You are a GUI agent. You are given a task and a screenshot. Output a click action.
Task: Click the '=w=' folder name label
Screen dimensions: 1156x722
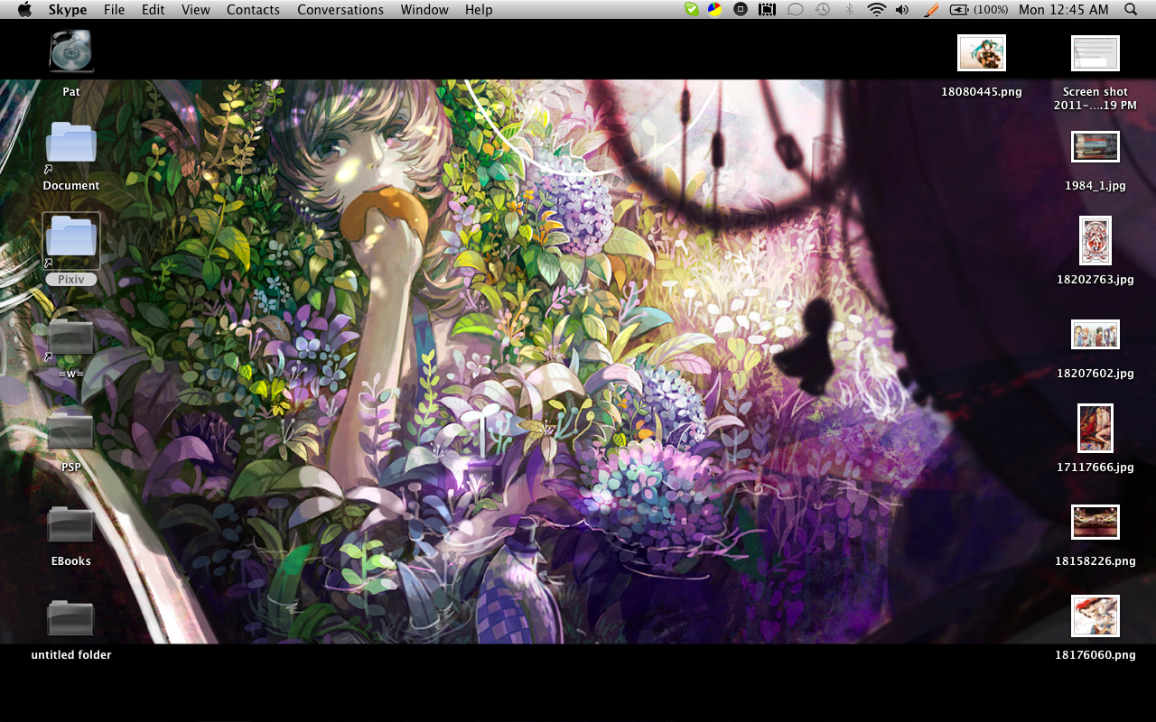71,374
